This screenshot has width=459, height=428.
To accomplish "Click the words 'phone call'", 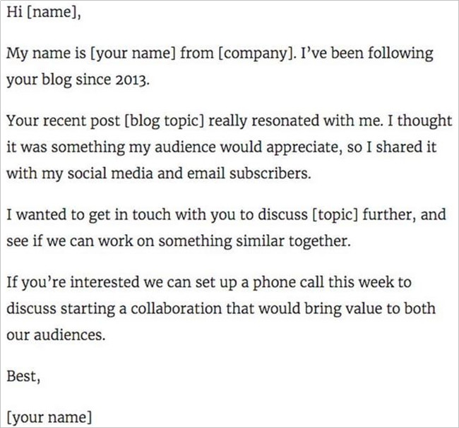I will pyautogui.click(x=288, y=283).
